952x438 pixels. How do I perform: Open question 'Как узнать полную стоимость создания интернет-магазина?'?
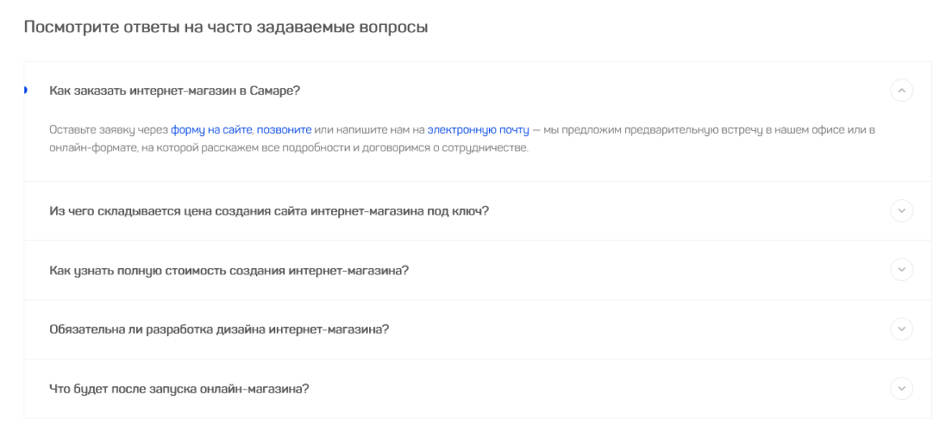229,270
